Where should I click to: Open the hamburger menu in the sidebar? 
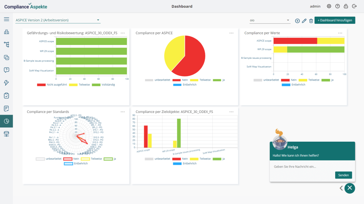click(x=6, y=19)
